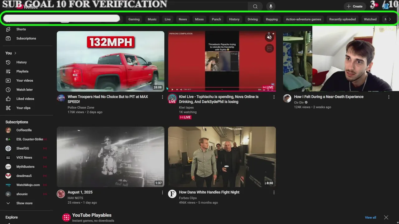Open title How I Felt During Near-Death Experience
This screenshot has height=224, width=399.
click(329, 97)
